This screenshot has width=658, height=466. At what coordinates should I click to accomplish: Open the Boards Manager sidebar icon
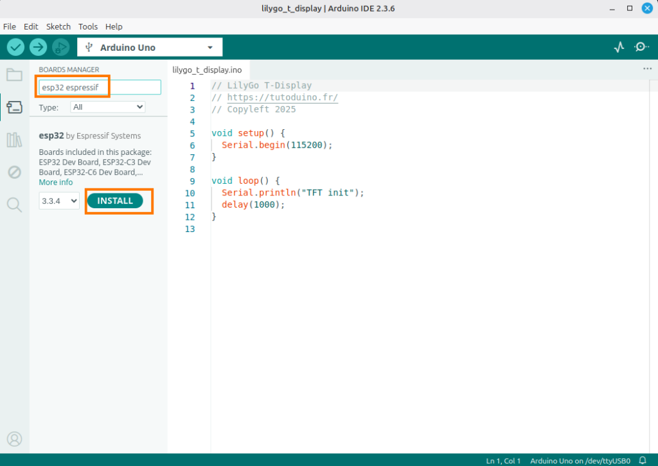14,107
